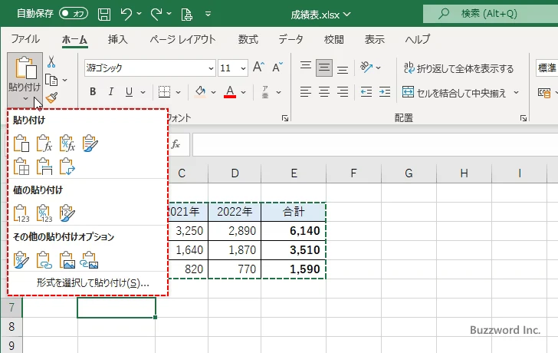Choose Values and Source Formatting paste icon

coord(67,213)
